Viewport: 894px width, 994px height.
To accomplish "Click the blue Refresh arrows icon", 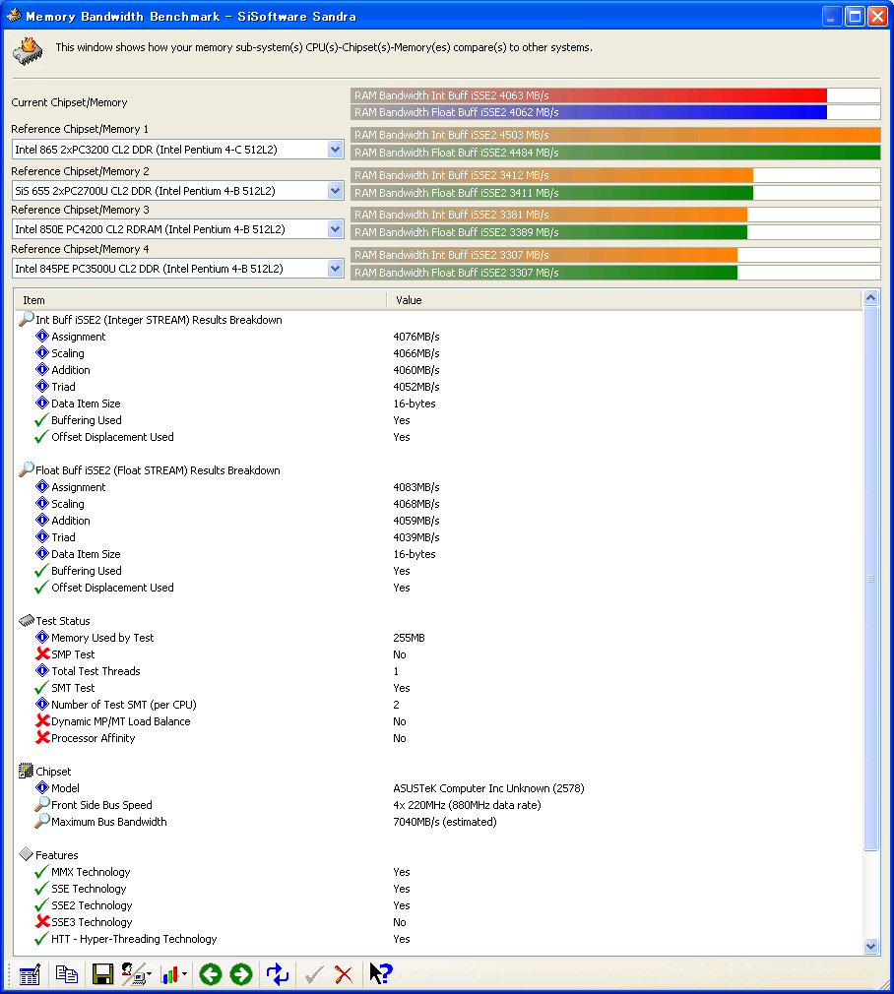I will pyautogui.click(x=277, y=974).
